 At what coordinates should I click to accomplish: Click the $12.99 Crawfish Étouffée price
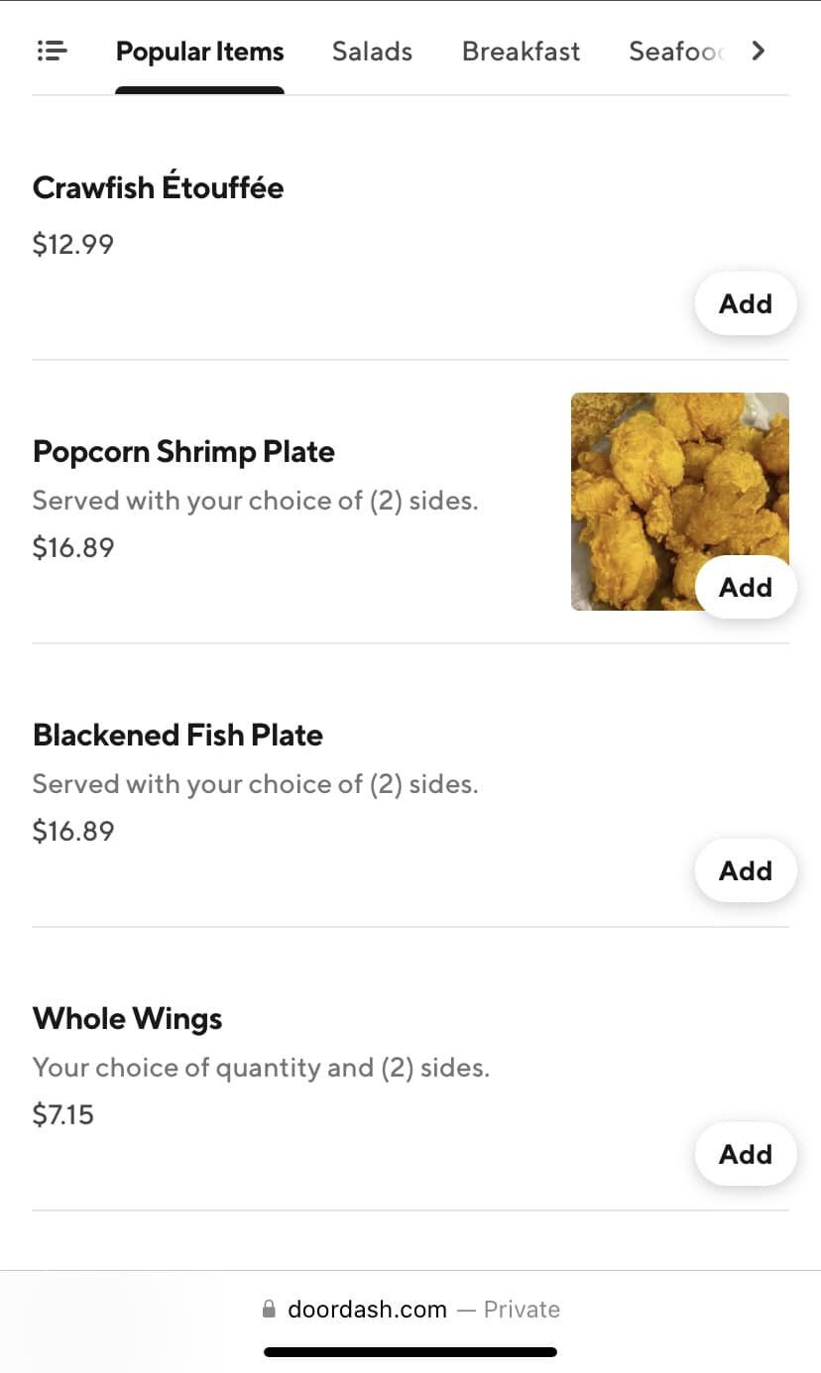coord(72,244)
